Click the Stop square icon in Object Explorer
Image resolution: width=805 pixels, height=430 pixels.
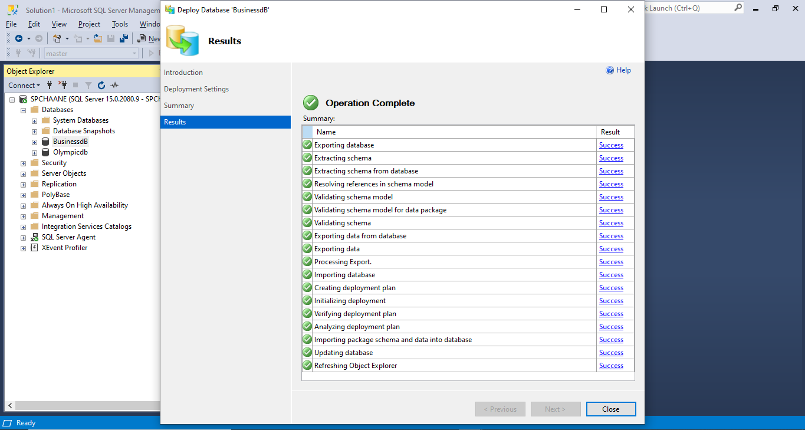75,86
